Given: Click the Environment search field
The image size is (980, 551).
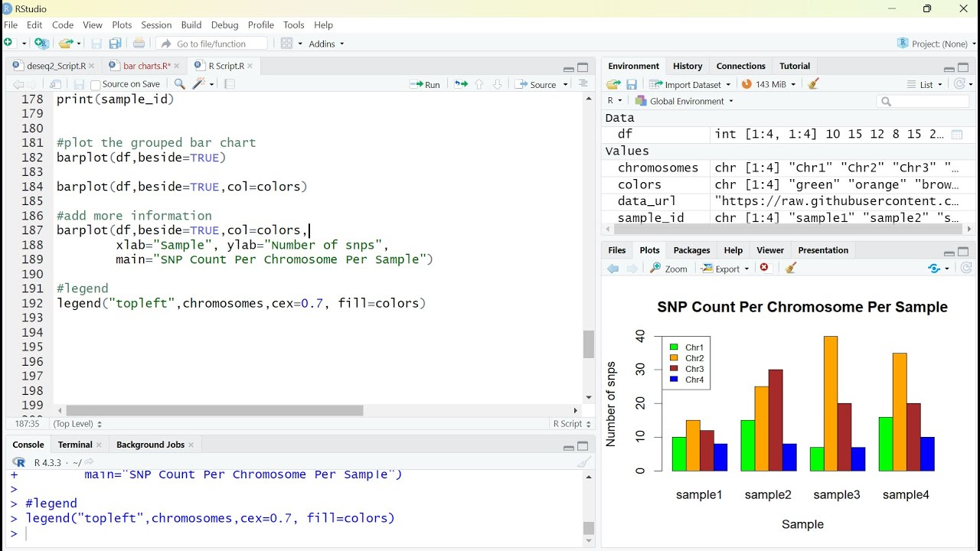Looking at the screenshot, I should 923,101.
